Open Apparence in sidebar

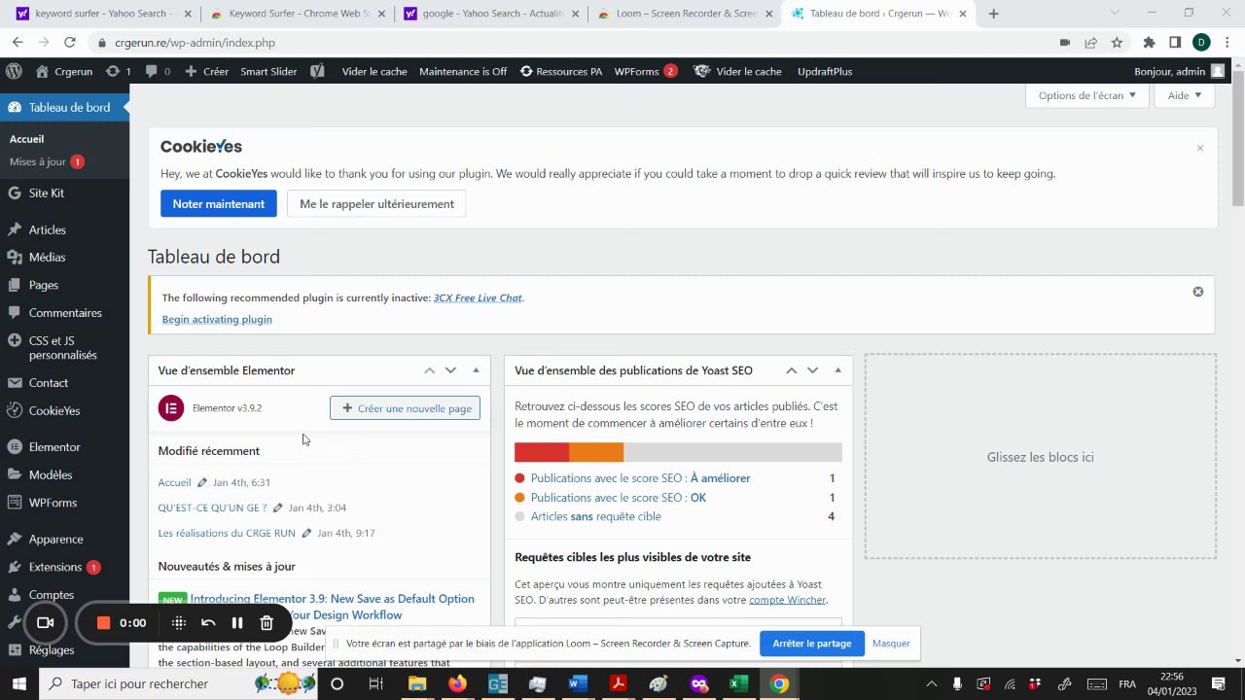coord(64,539)
